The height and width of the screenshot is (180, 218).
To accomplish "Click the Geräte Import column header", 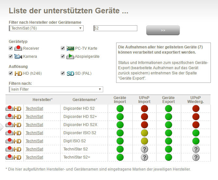I will 120,100.
